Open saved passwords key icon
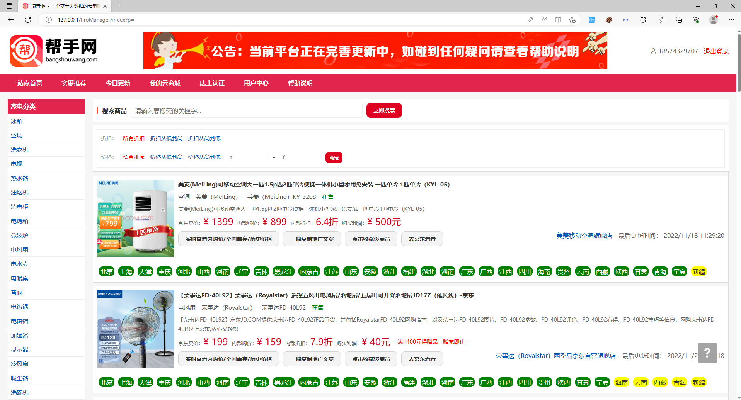Screen dimensions: 741x400 (x=530, y=20)
